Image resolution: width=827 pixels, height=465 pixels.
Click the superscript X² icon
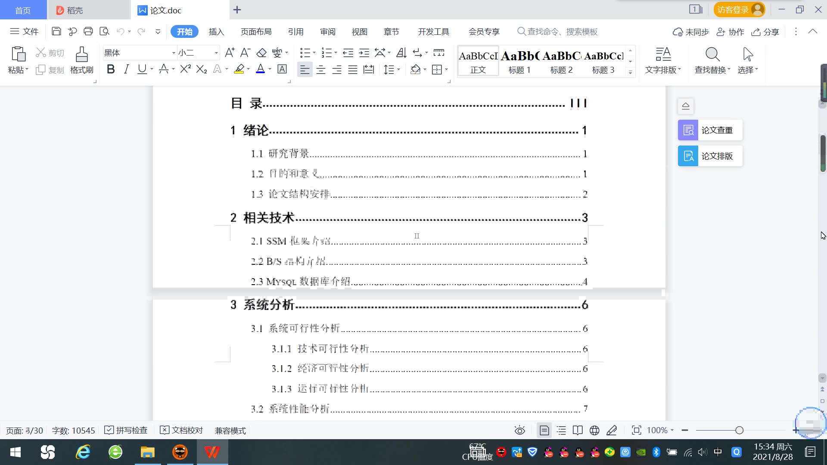(185, 69)
